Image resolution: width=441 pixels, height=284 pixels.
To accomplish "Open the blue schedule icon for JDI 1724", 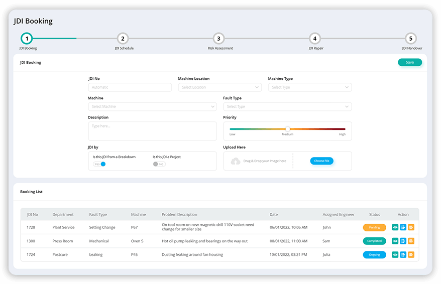I will (x=403, y=254).
